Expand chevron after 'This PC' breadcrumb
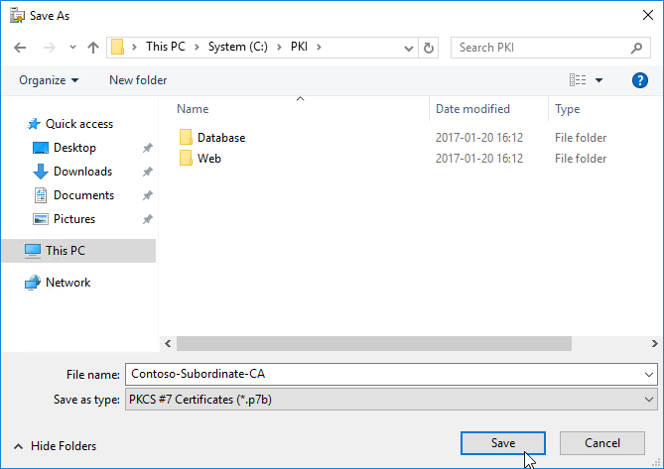Image resolution: width=664 pixels, height=469 pixels. click(x=197, y=47)
